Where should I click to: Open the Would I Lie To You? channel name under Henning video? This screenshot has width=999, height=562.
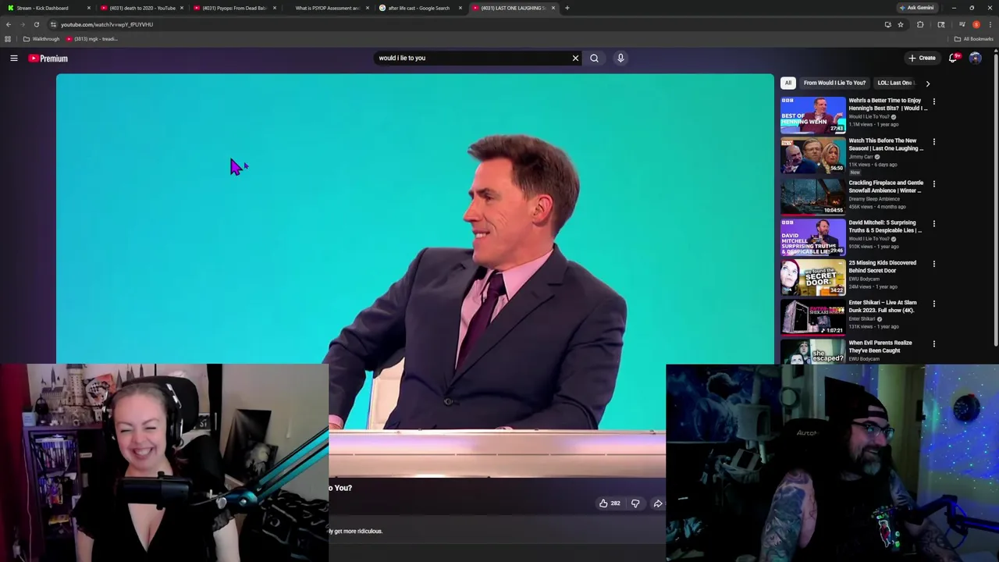(x=869, y=116)
